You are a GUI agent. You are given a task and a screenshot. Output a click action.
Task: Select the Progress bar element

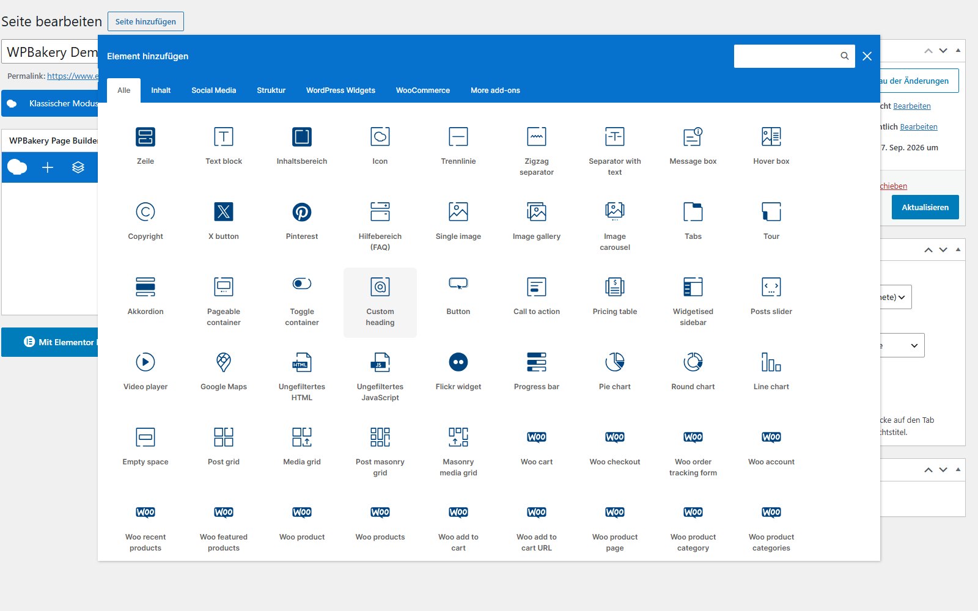point(537,371)
